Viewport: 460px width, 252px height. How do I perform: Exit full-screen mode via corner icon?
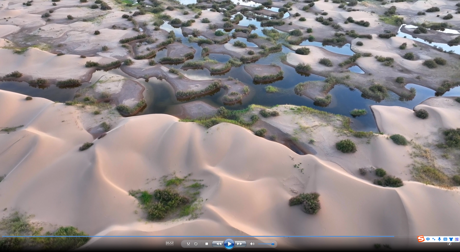pyautogui.click(x=449, y=244)
